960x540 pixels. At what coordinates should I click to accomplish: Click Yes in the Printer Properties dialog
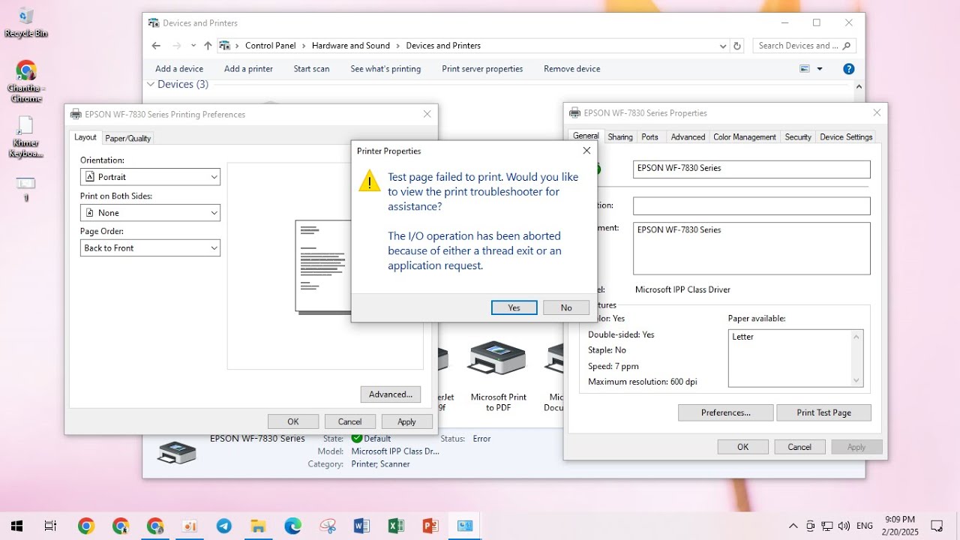(x=514, y=307)
